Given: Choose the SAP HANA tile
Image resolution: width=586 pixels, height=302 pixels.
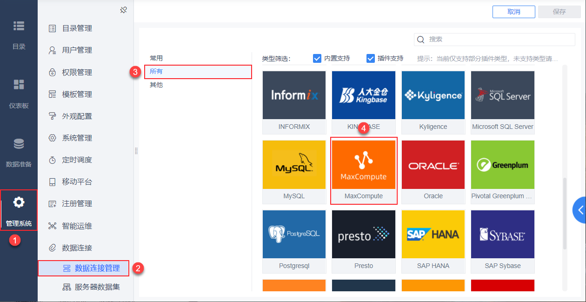Looking at the screenshot, I should click(x=433, y=242).
